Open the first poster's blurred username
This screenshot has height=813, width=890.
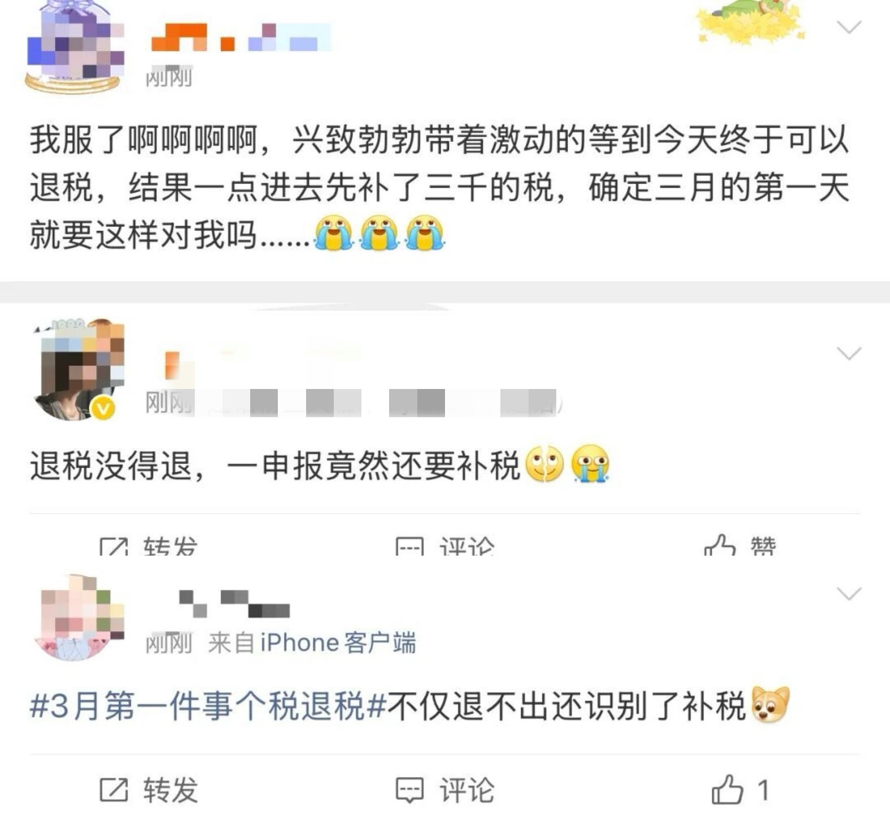(x=241, y=37)
